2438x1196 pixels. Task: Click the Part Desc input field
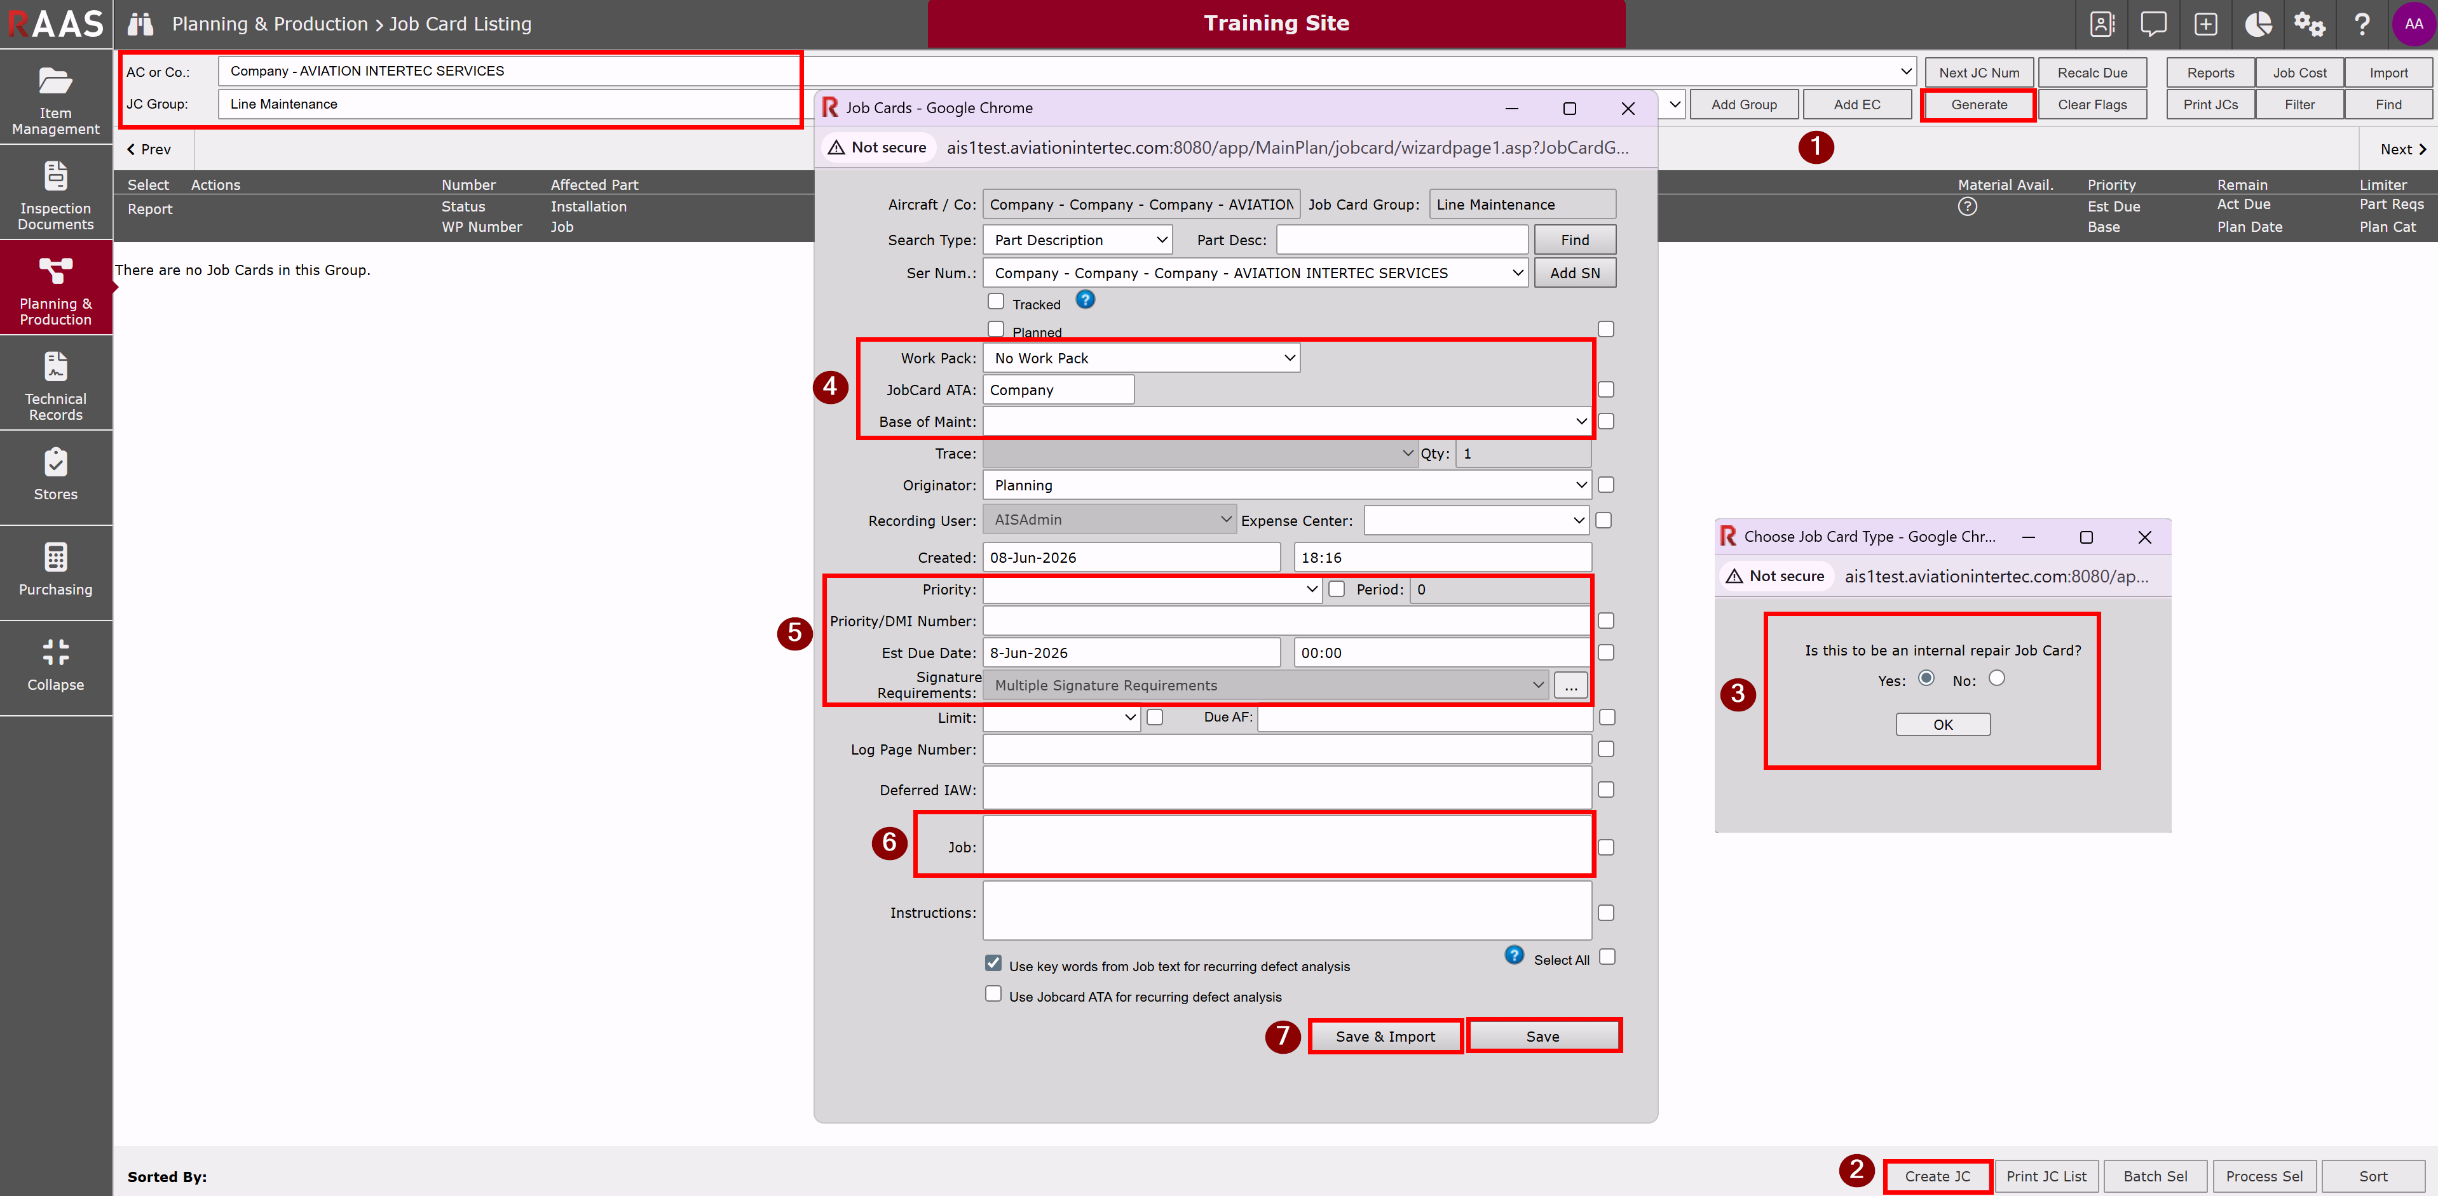point(1401,240)
